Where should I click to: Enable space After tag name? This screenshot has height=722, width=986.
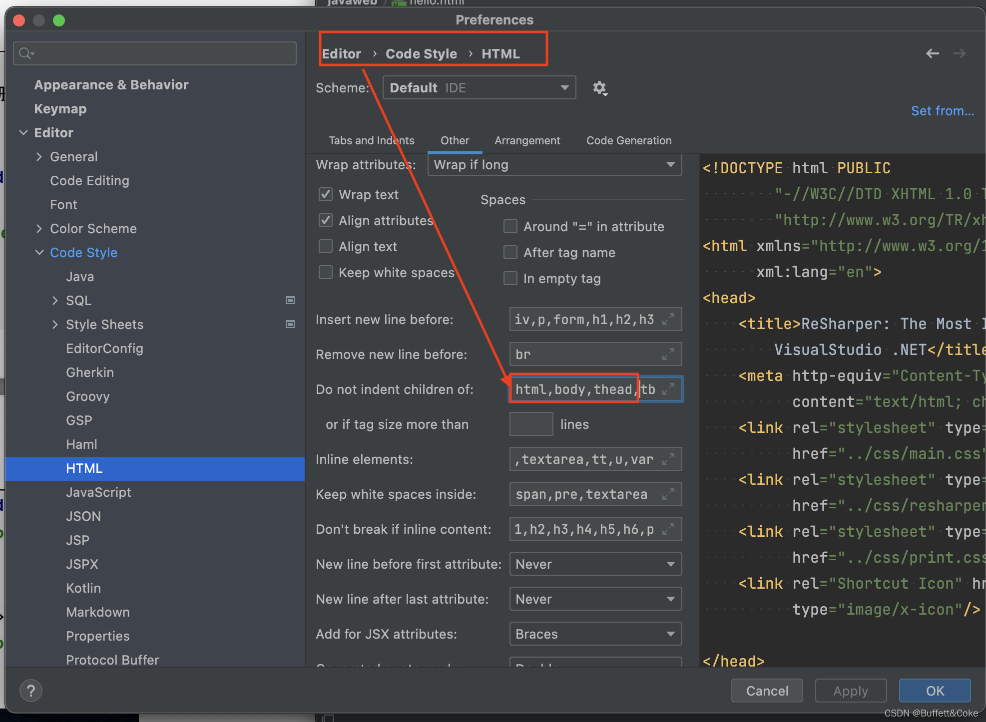(x=510, y=252)
